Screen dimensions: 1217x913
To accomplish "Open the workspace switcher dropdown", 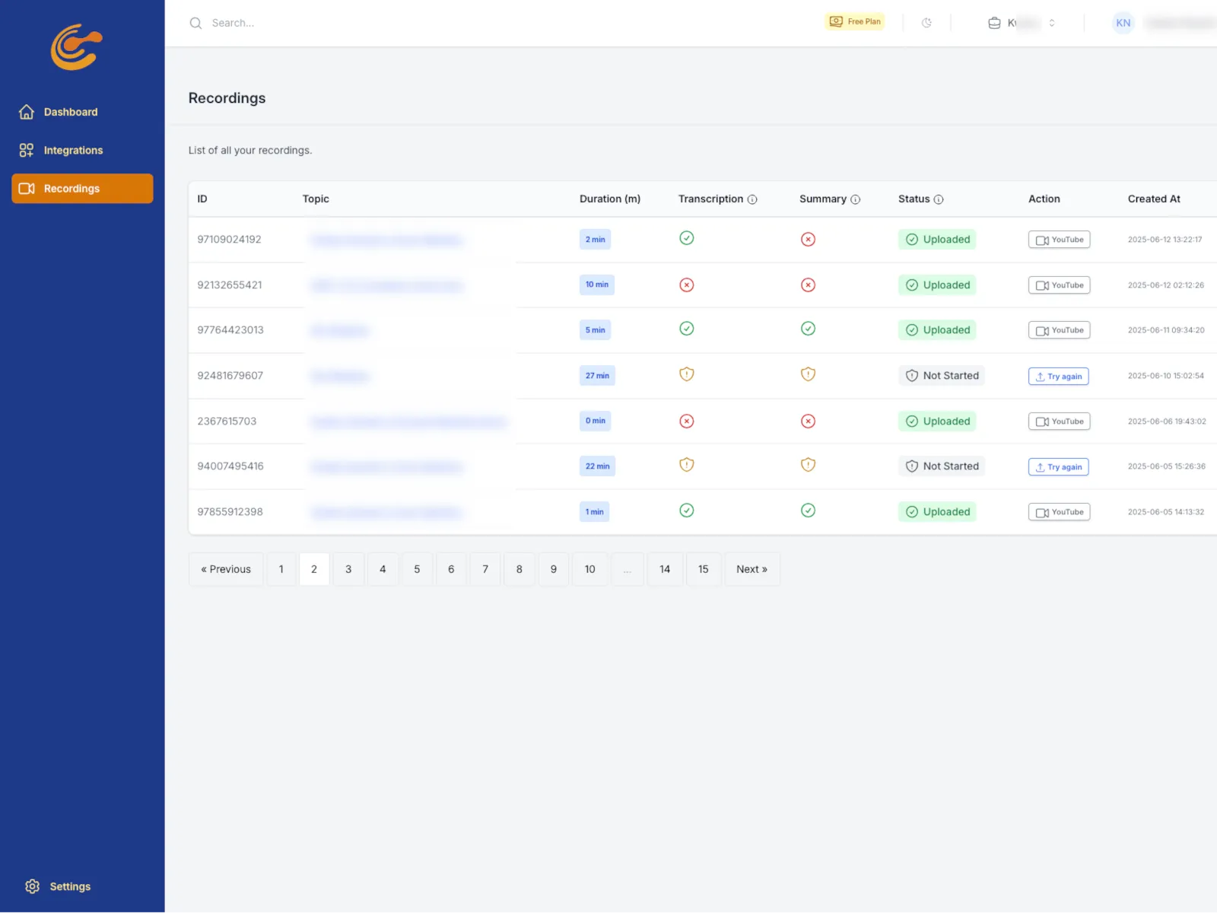I will (x=1022, y=23).
